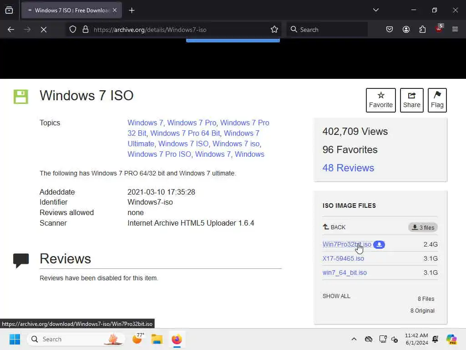Open the Windows 7 ISO topic link
This screenshot has width=466, height=350.
(x=183, y=144)
